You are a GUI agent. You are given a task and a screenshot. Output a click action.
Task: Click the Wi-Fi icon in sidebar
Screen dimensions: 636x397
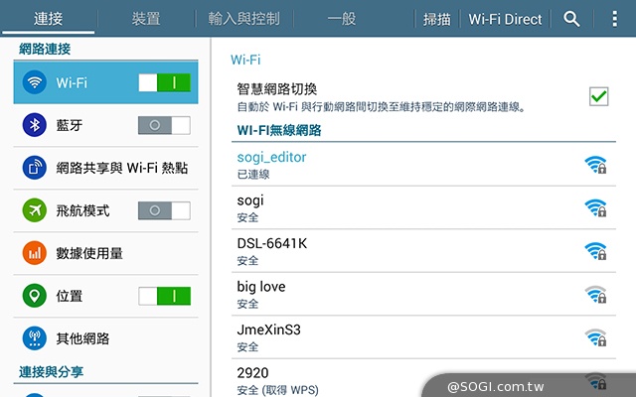35,82
